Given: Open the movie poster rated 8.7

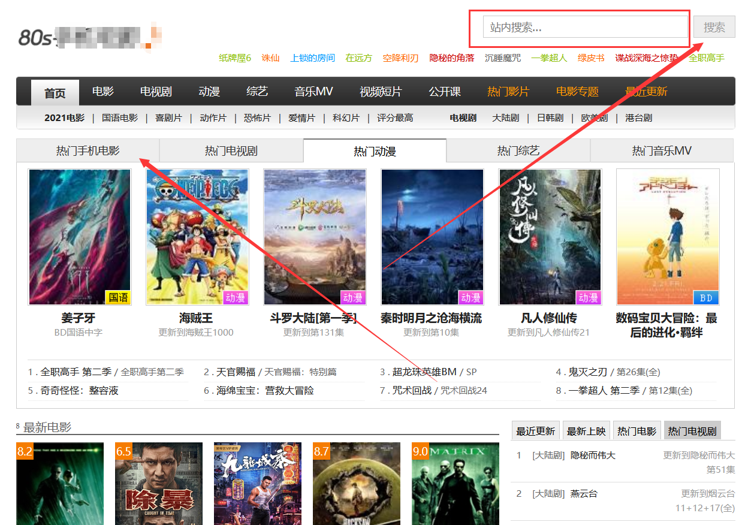Looking at the screenshot, I should (357, 484).
